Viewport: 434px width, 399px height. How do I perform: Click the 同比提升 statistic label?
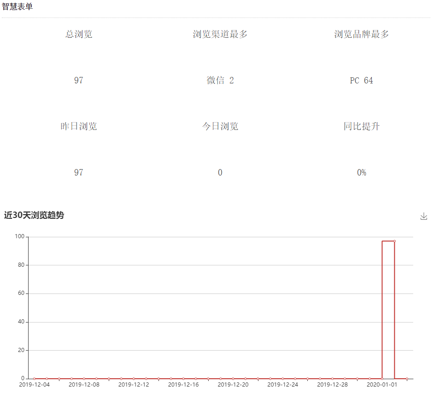[x=361, y=126]
